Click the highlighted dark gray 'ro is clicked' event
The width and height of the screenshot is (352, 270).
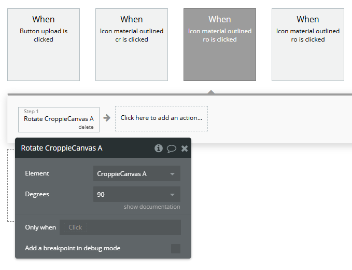click(220, 45)
